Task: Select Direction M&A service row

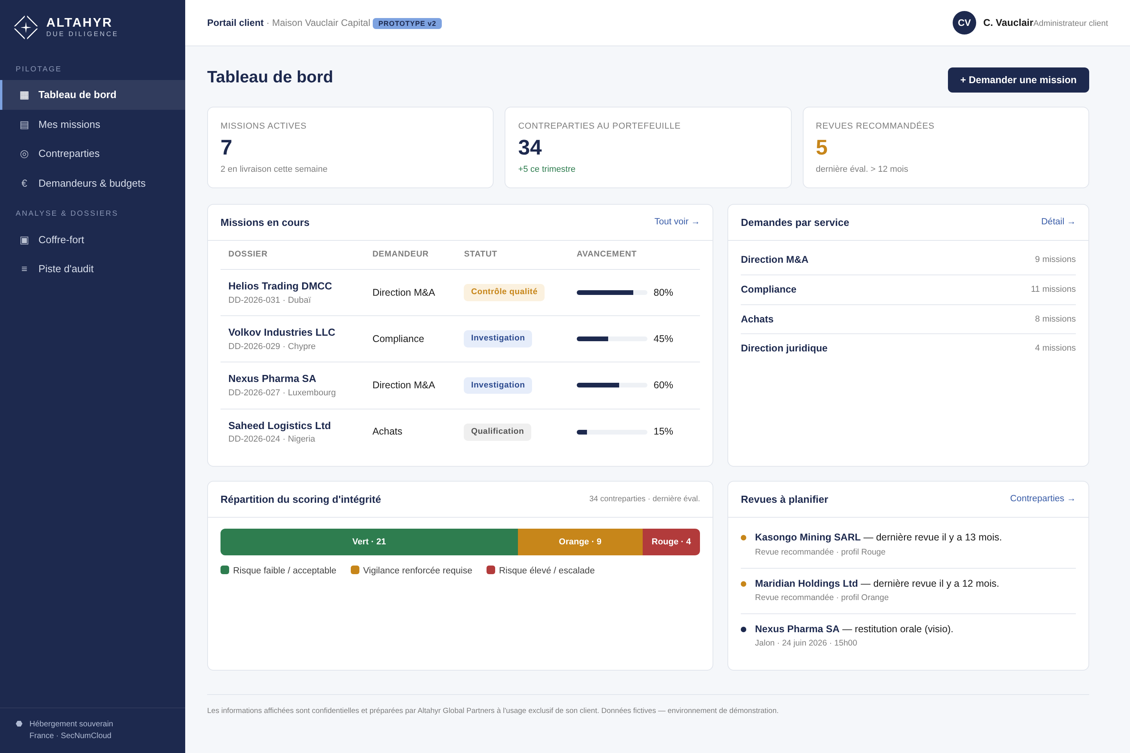Action: coord(908,260)
